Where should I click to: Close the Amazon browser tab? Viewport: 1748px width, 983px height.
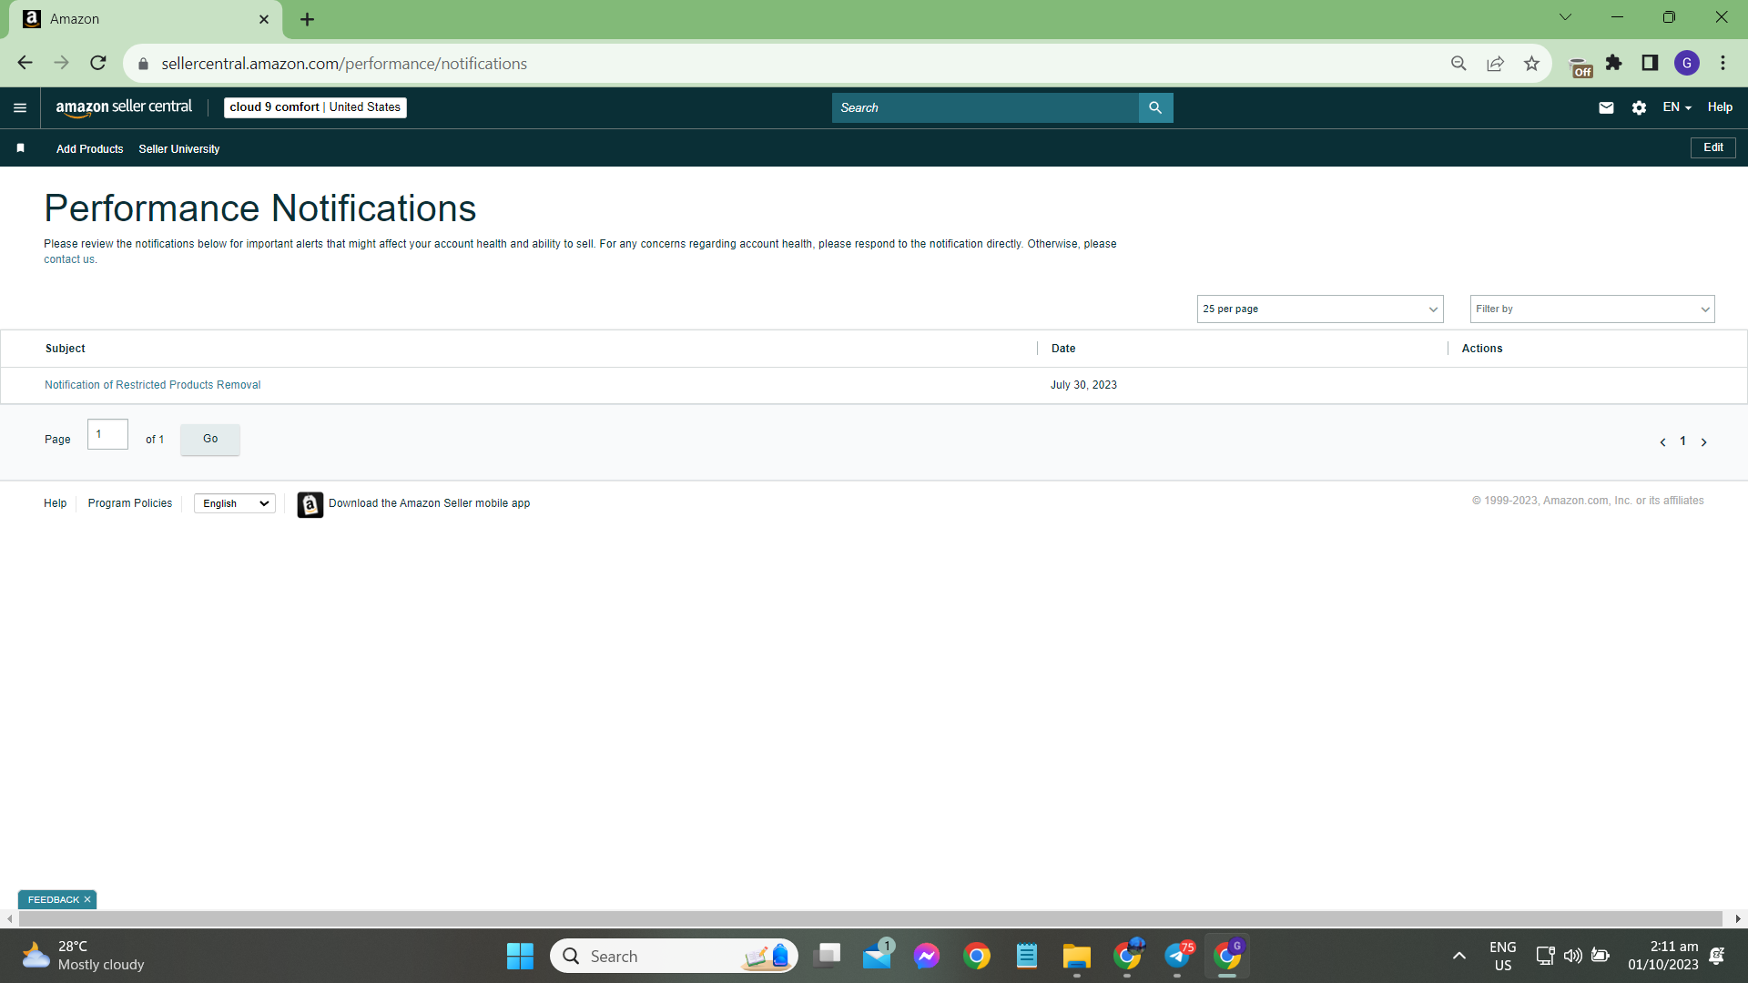tap(264, 19)
